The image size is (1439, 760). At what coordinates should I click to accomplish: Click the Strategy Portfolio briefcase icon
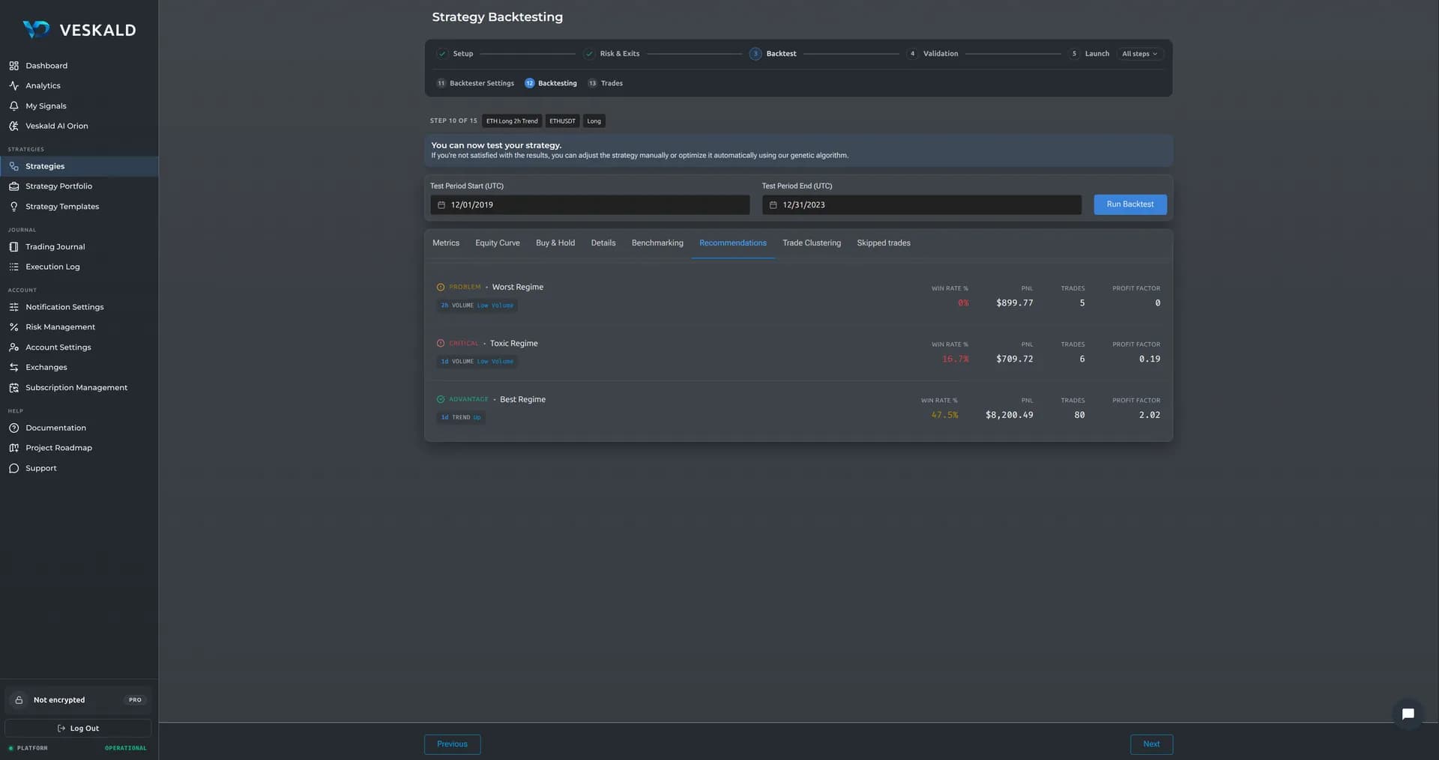click(13, 186)
